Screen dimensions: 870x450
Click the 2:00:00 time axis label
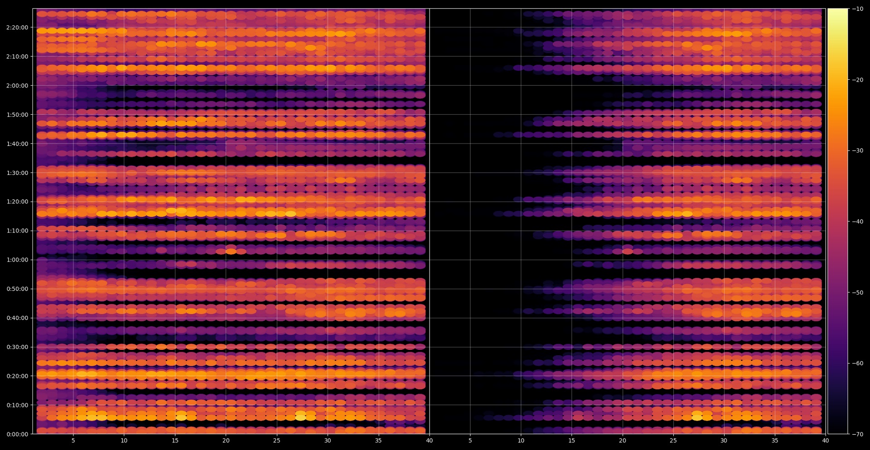pyautogui.click(x=17, y=86)
